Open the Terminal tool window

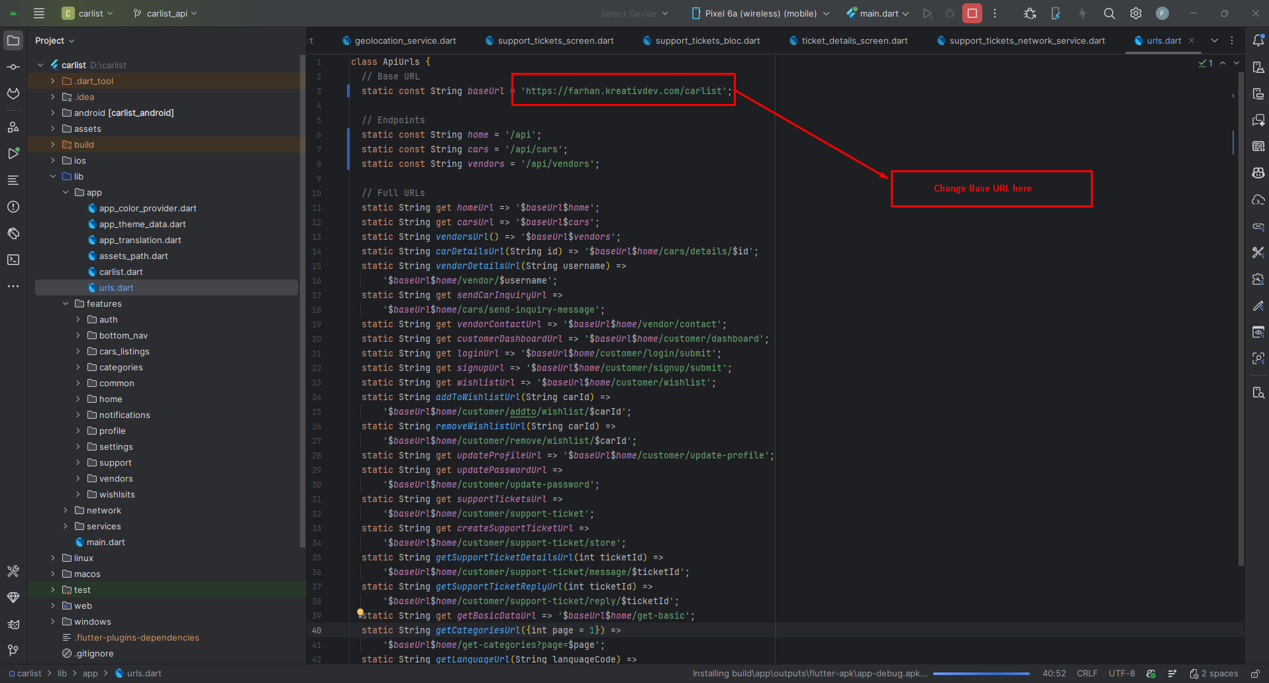tap(13, 260)
